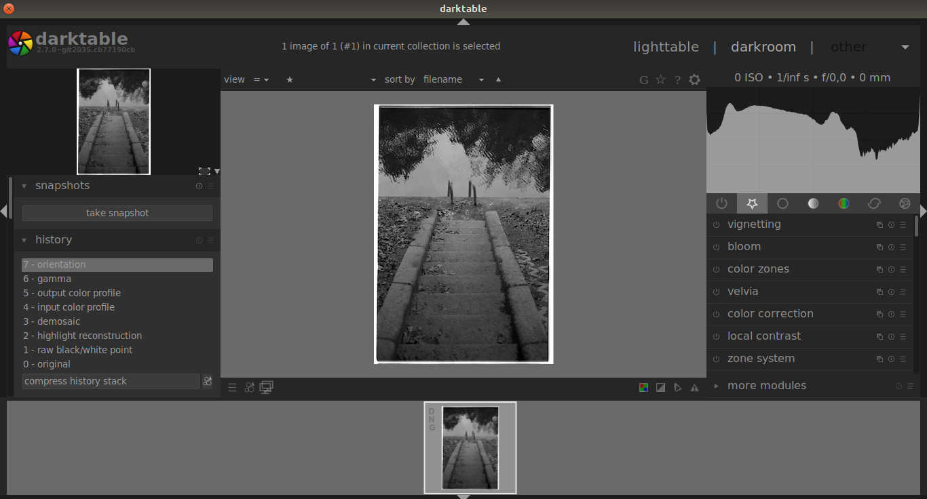The image size is (927, 499).
Task: Reset parameters of the bloom module
Action: pos(891,247)
